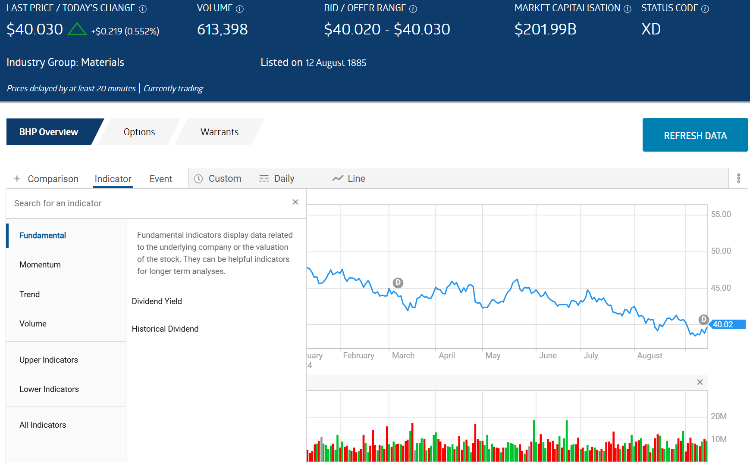The image size is (750, 463).
Task: Click the $201.99B market cap value
Action: tap(546, 29)
